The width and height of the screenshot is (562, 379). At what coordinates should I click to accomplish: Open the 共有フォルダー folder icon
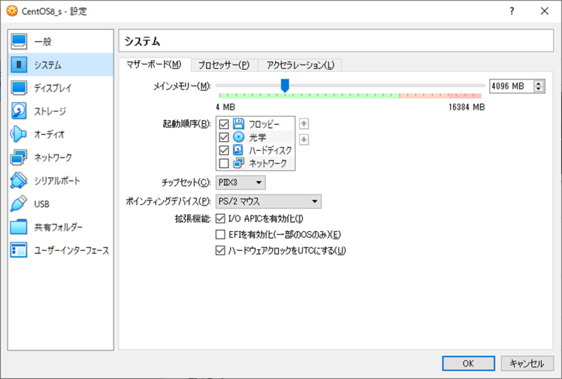click(19, 227)
